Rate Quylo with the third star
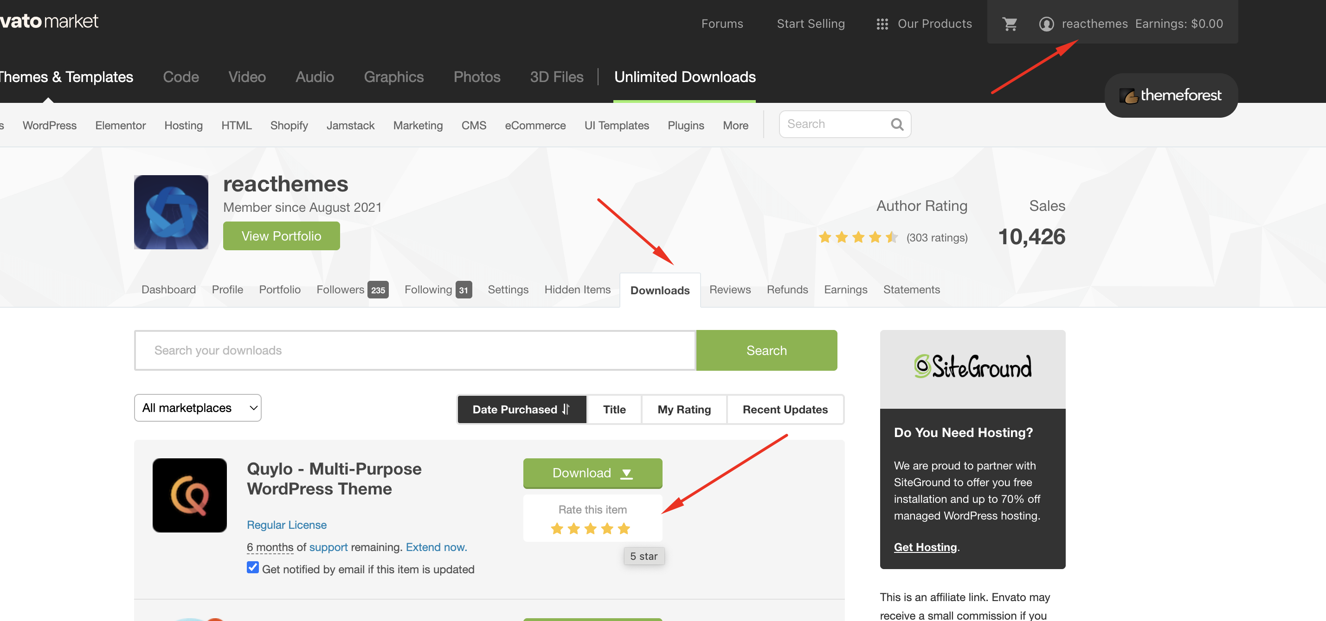 (x=591, y=528)
